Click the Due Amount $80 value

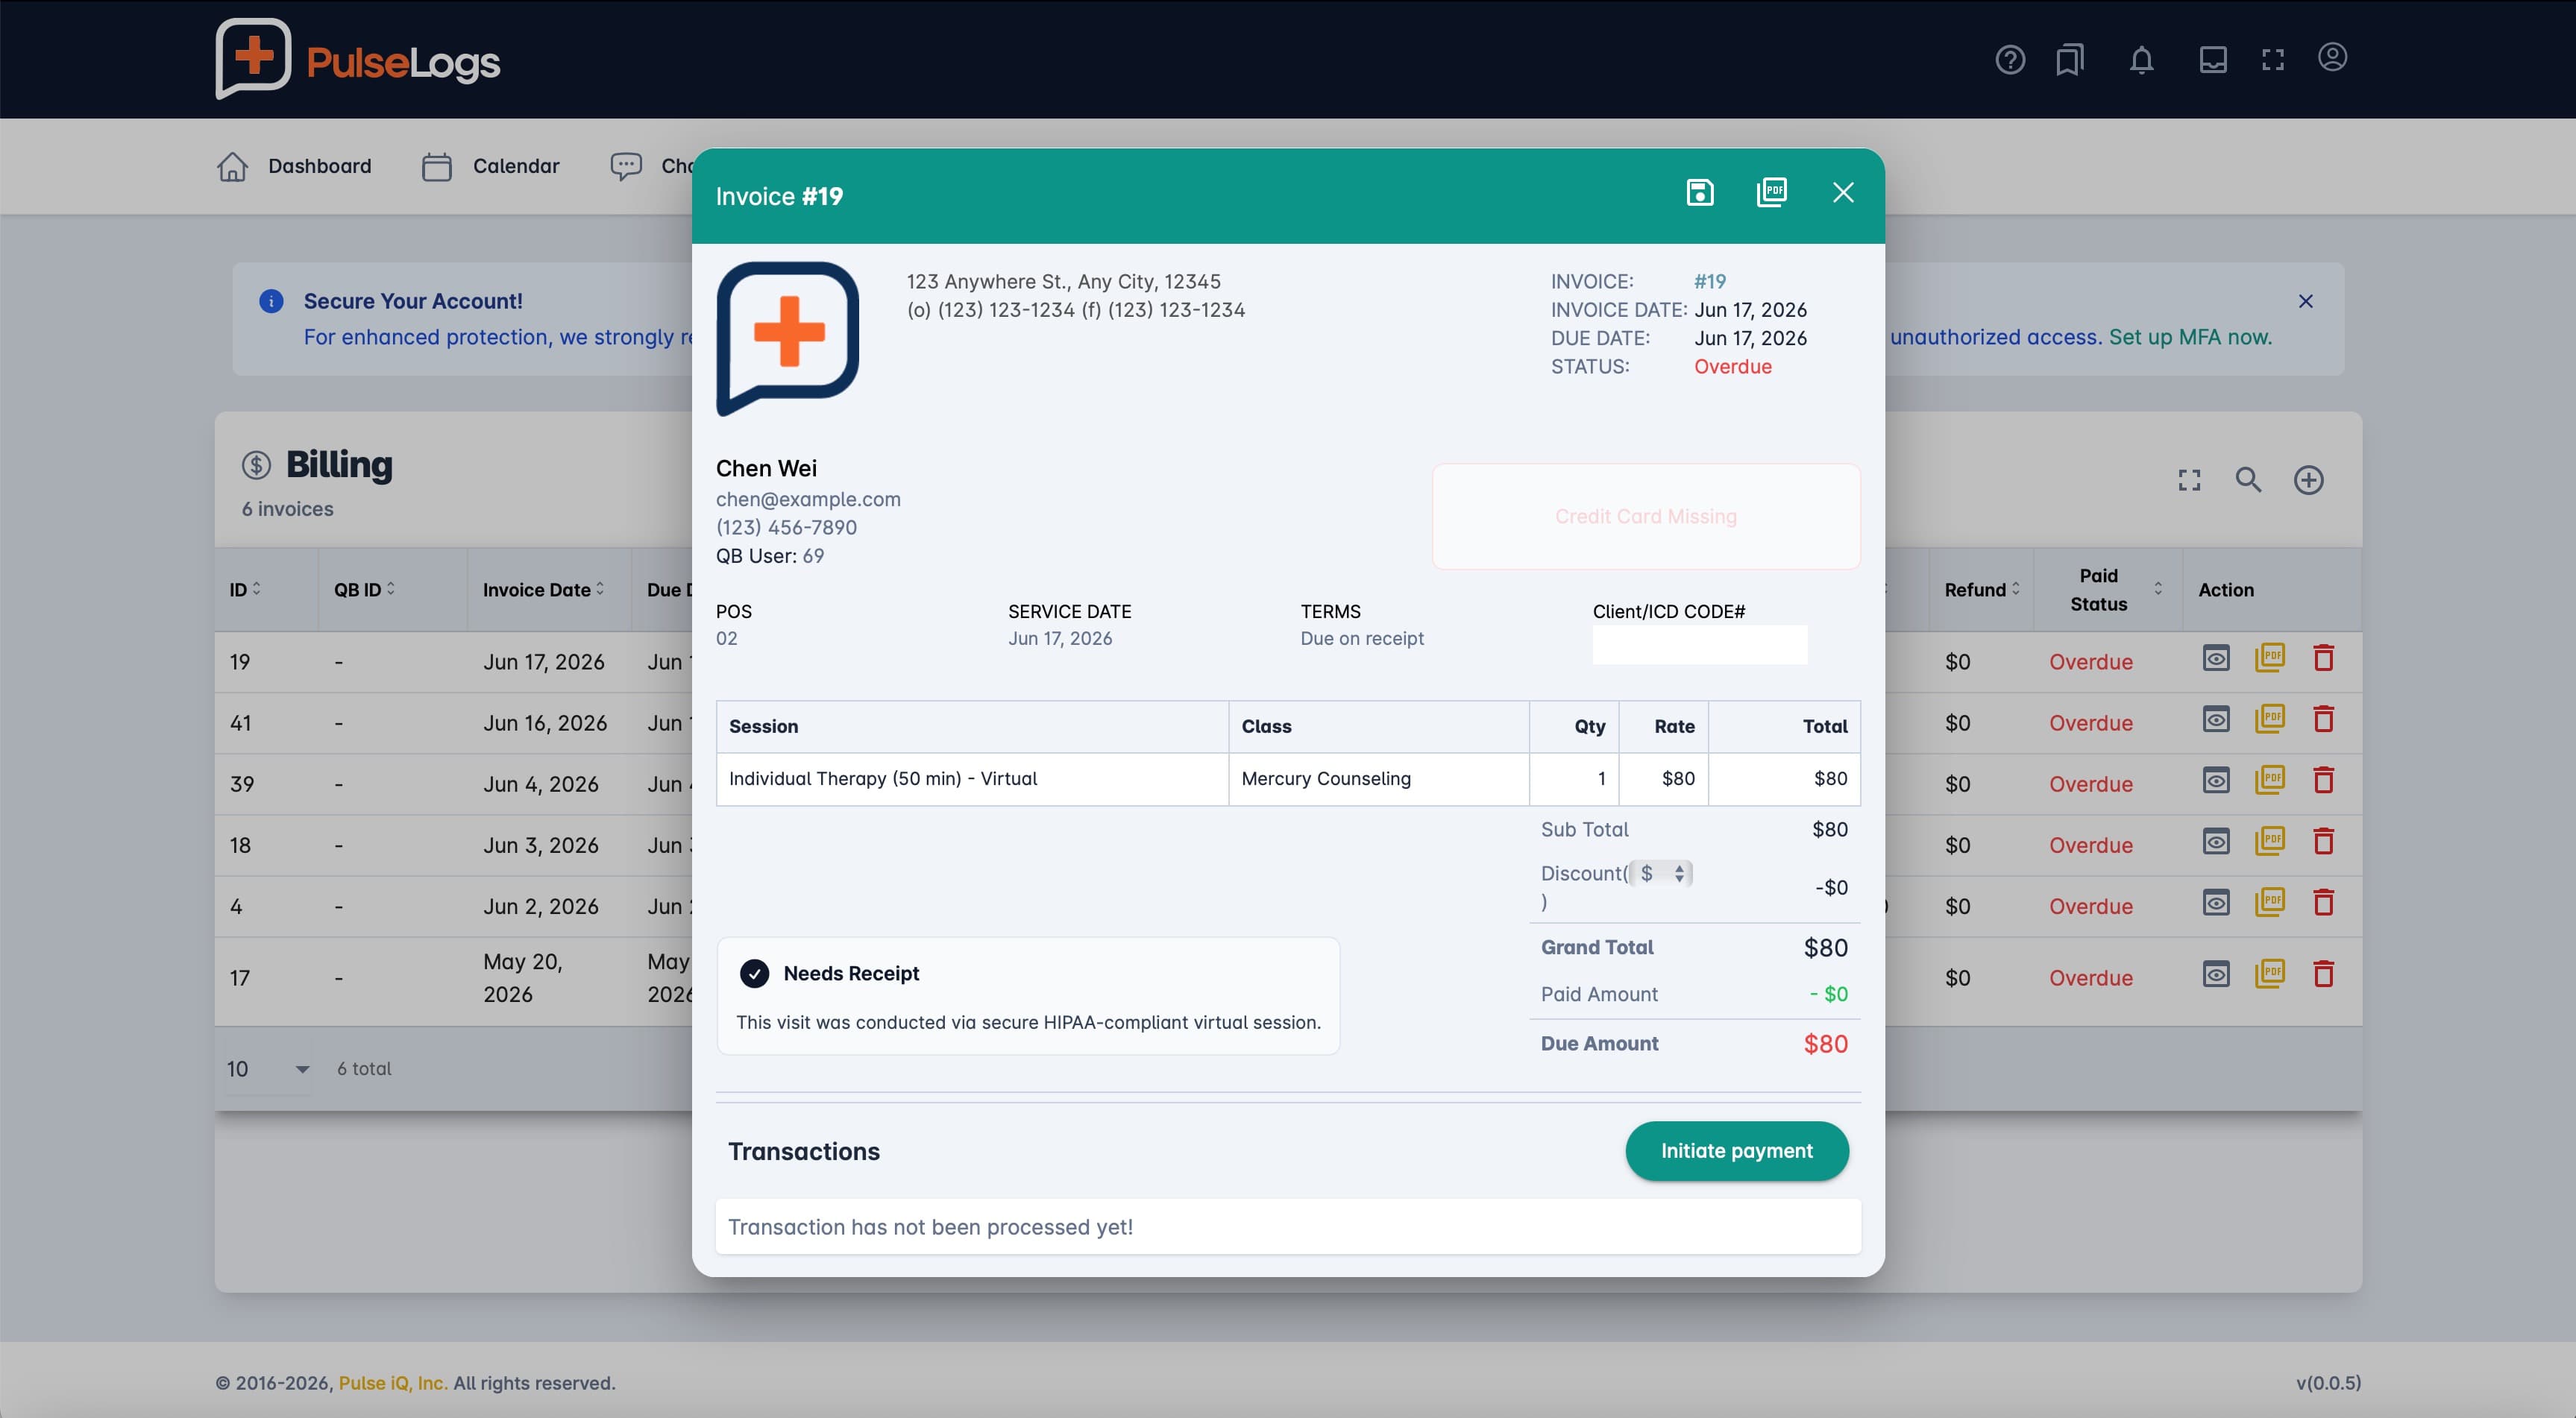(1825, 1043)
